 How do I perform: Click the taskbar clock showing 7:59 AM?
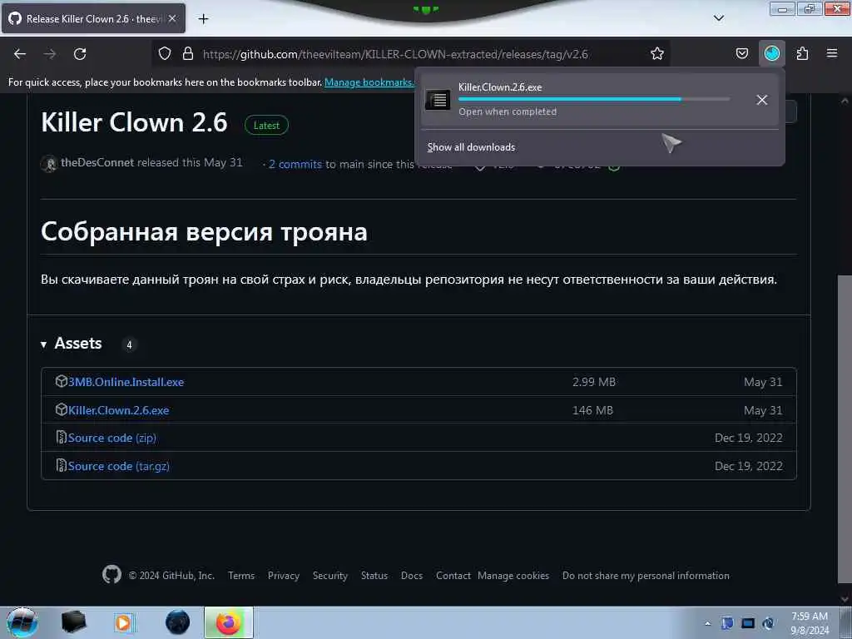810,623
